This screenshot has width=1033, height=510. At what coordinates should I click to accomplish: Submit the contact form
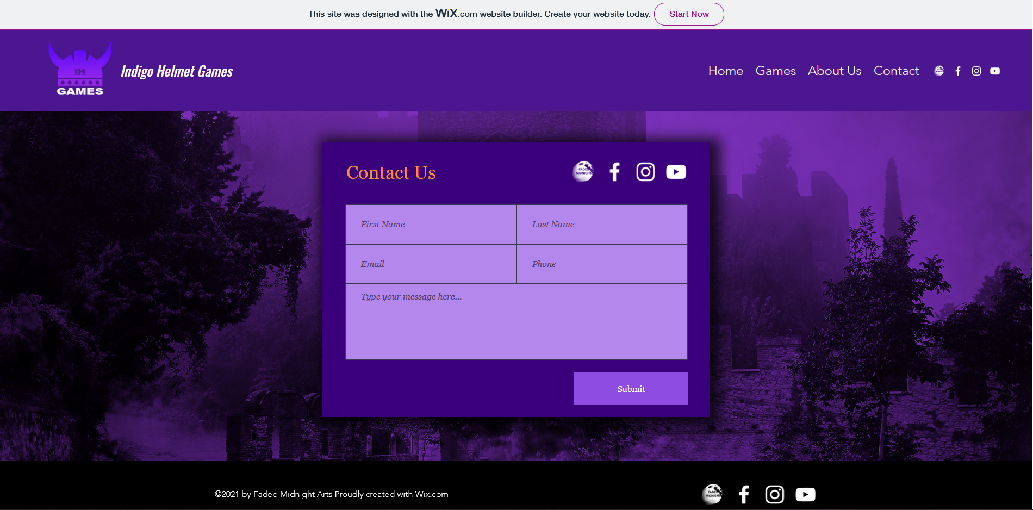(631, 388)
